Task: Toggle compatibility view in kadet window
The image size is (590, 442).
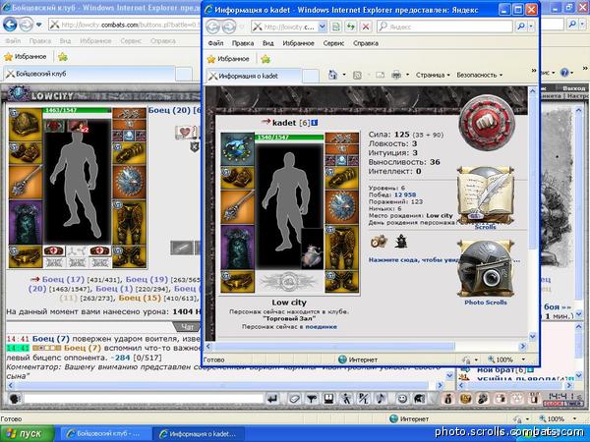Action: 335,27
